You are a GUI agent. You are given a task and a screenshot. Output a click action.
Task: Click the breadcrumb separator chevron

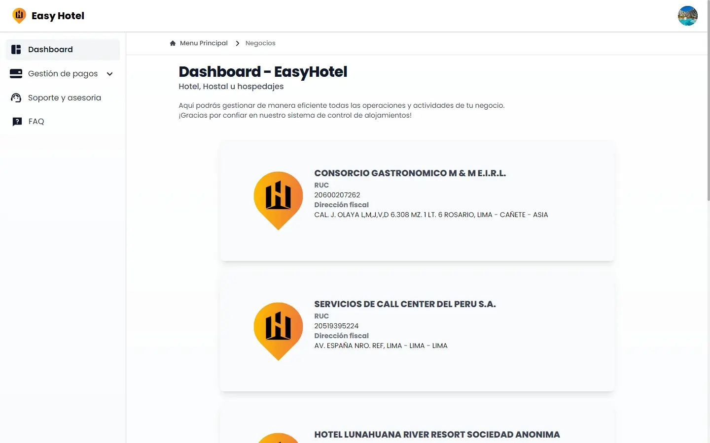(x=237, y=43)
